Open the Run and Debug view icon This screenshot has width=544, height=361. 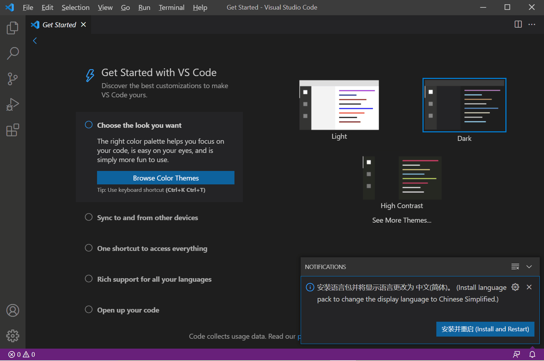[12, 104]
